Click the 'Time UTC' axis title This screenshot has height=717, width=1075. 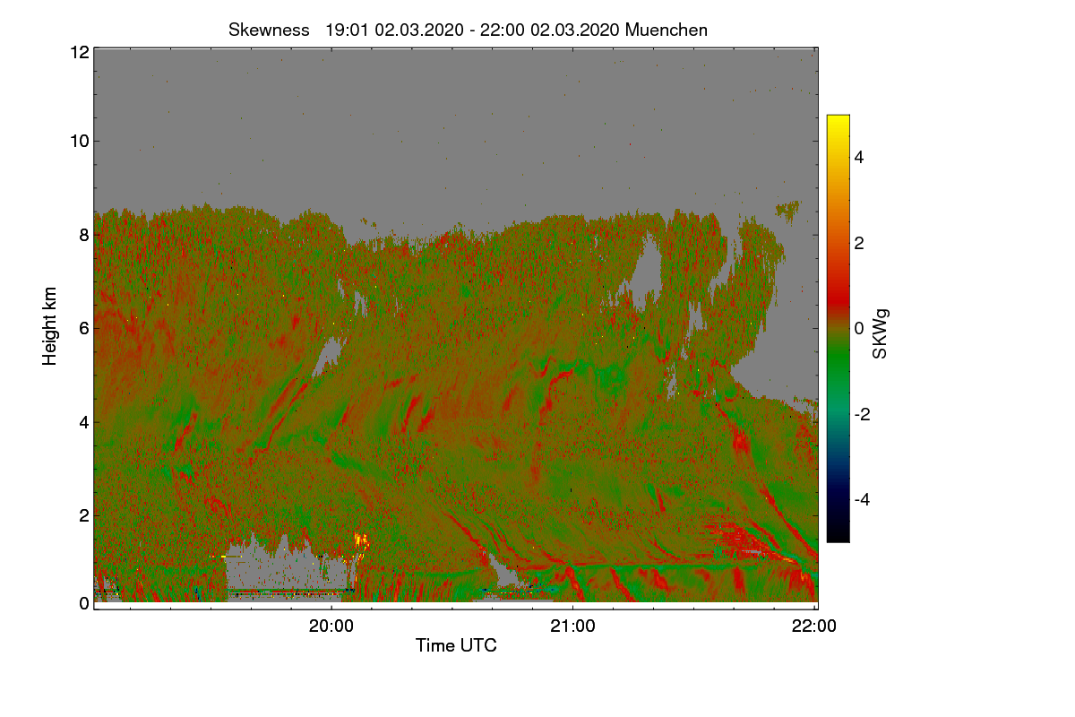[x=456, y=645]
